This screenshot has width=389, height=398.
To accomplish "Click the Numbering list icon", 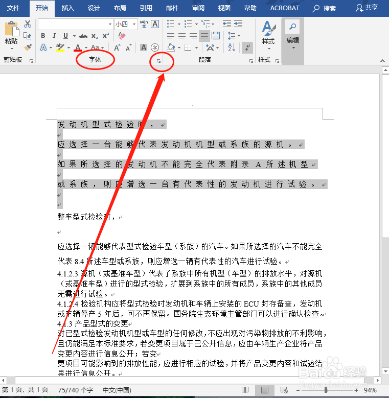I will (x=188, y=24).
